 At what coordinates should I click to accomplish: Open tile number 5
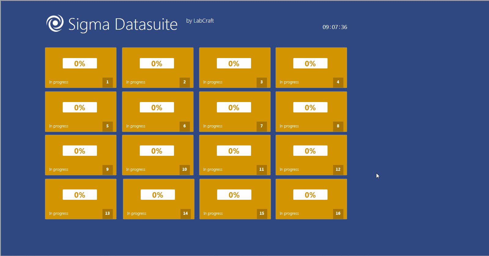point(81,112)
